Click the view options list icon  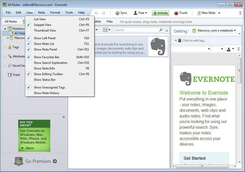tap(105, 30)
